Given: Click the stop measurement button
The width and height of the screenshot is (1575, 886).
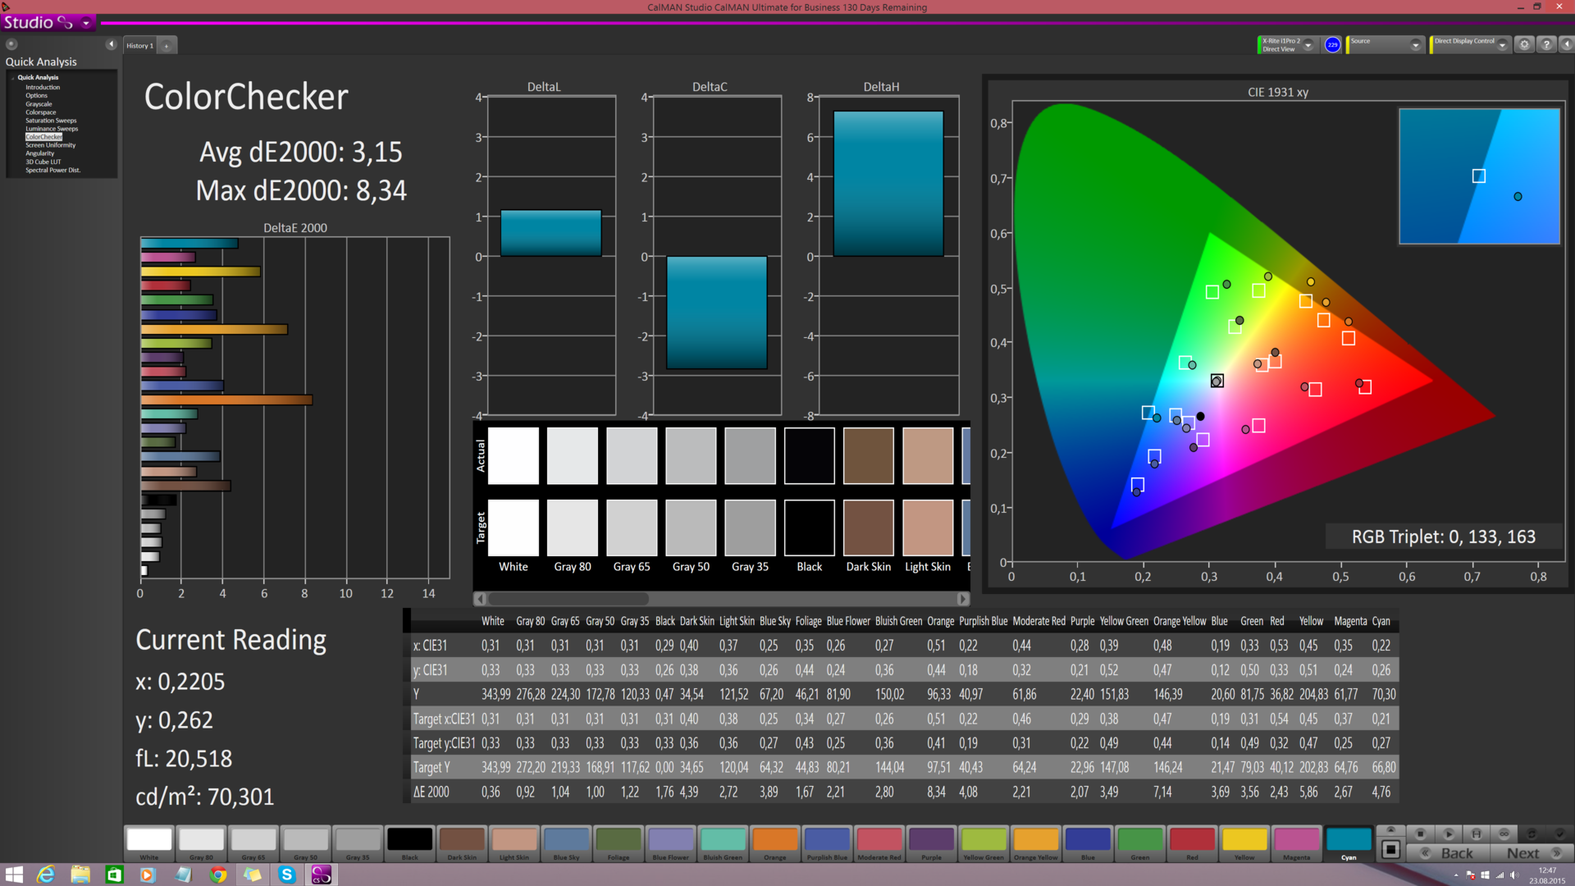Looking at the screenshot, I should pos(1420,833).
